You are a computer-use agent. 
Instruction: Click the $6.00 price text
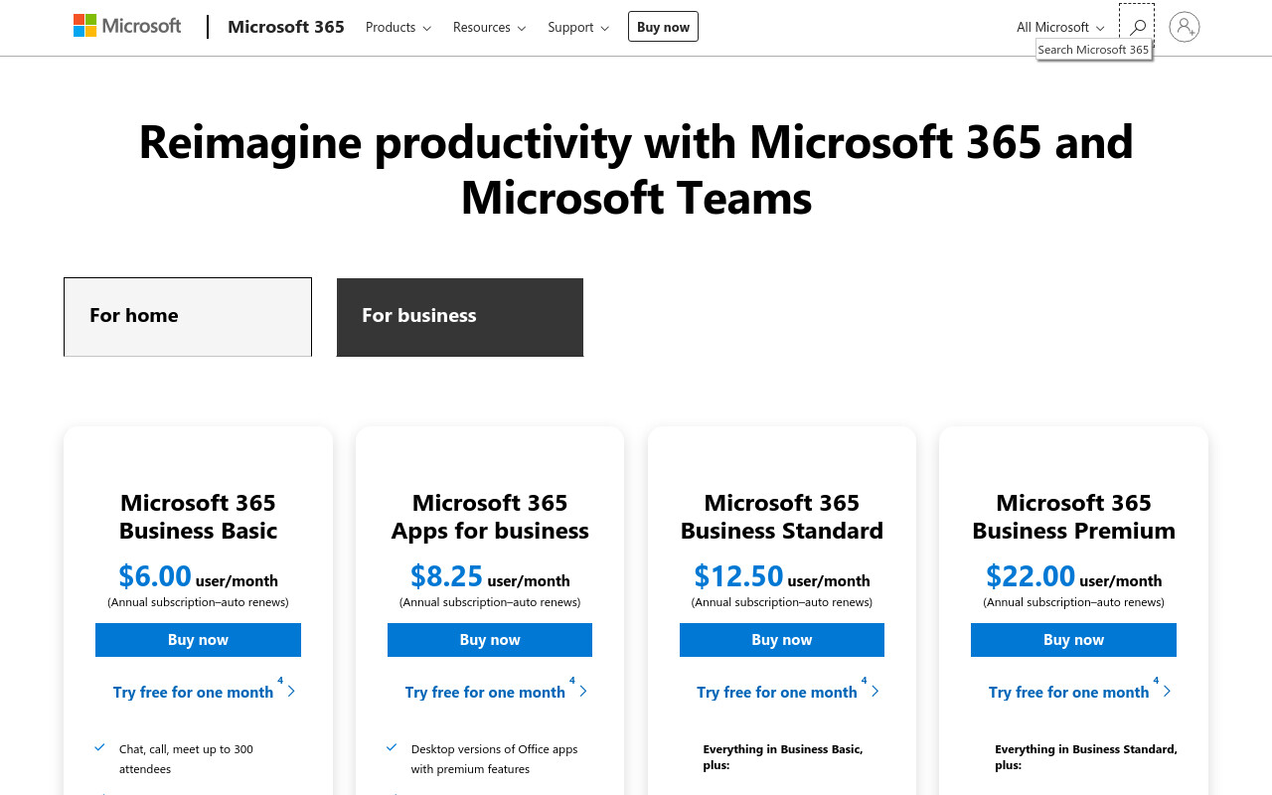[154, 576]
